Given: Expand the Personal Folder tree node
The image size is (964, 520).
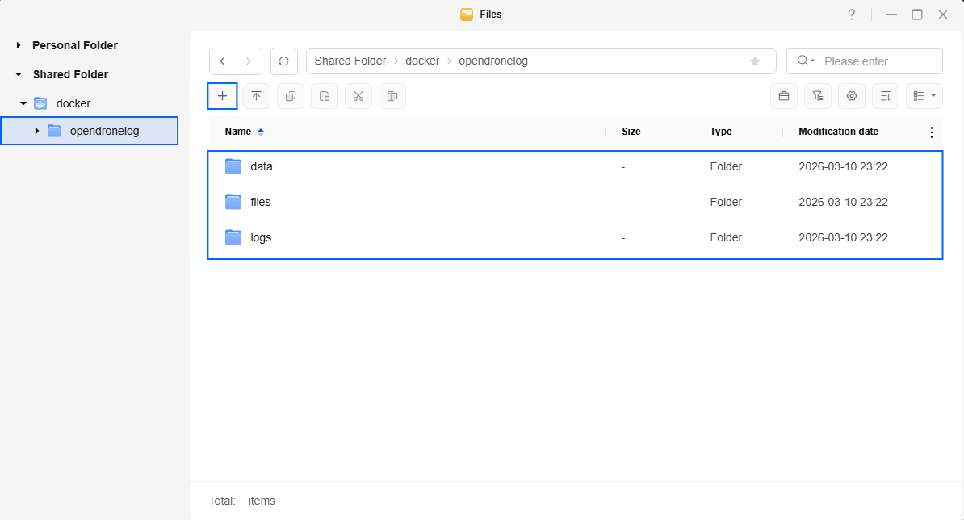Looking at the screenshot, I should [19, 46].
